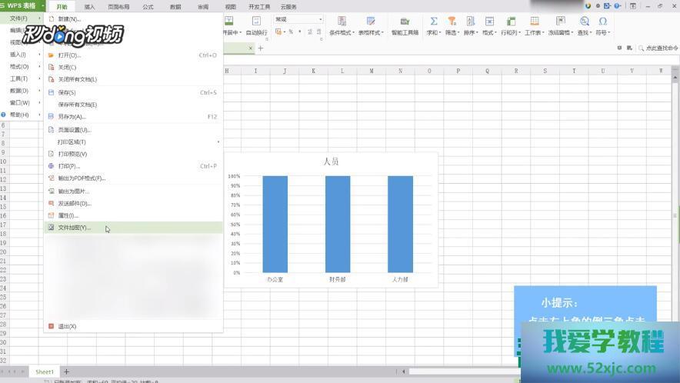Click the 筛选 (Filter) funnel icon
Viewport: 680px width, 383px height.
452,22
